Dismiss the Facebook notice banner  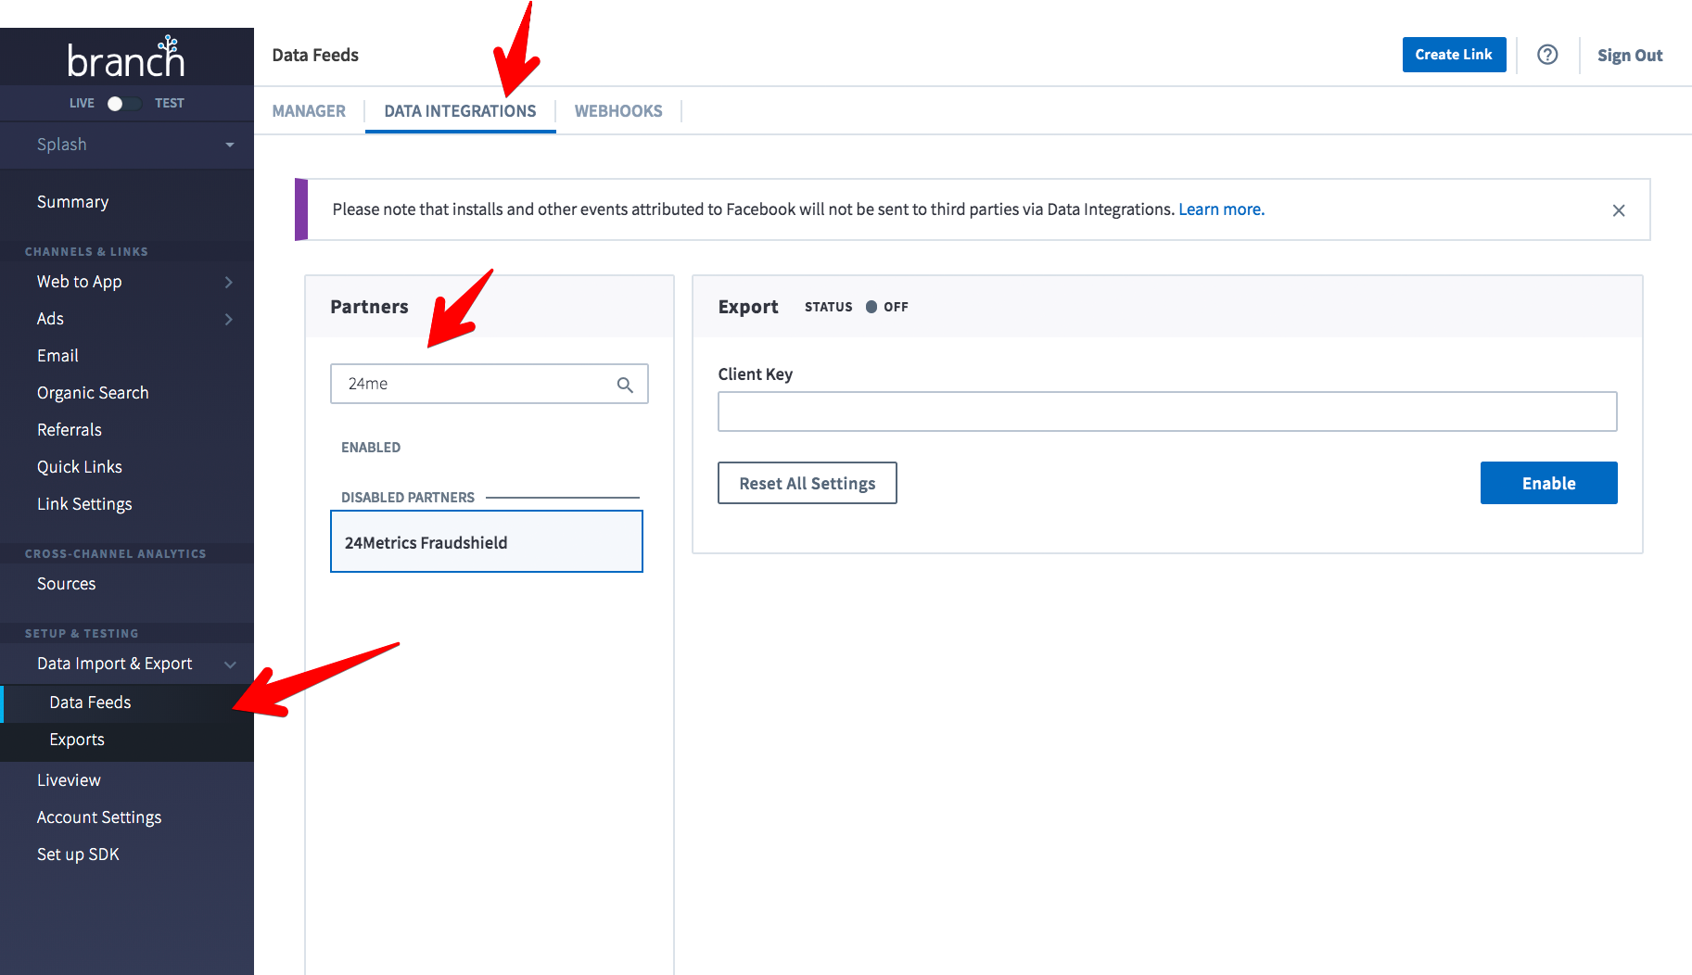tap(1619, 210)
